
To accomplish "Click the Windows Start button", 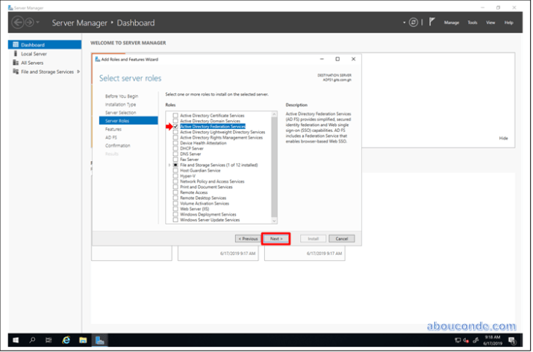I will tap(14, 340).
